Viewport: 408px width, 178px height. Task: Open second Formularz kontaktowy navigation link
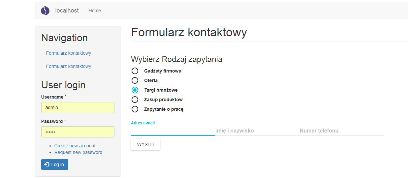coord(69,66)
